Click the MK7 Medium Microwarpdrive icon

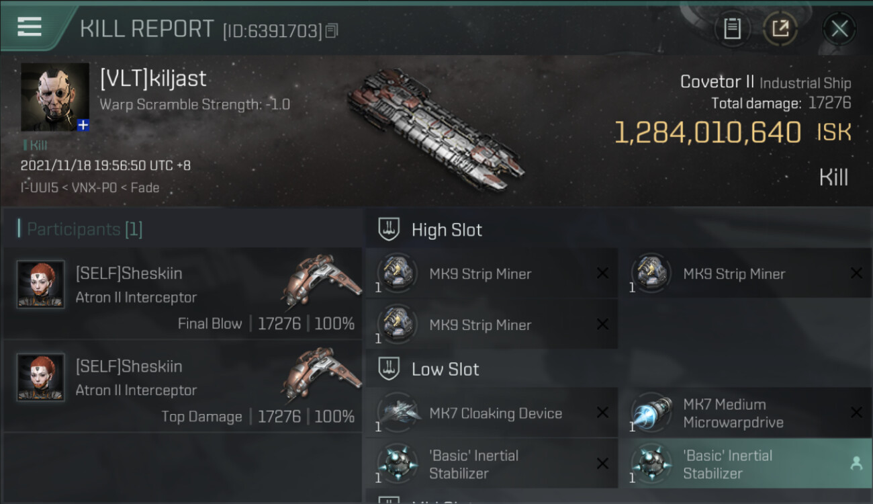[652, 413]
